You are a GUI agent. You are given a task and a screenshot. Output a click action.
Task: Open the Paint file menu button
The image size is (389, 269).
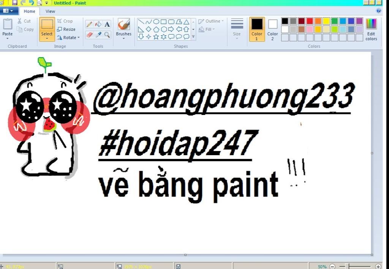click(x=9, y=11)
